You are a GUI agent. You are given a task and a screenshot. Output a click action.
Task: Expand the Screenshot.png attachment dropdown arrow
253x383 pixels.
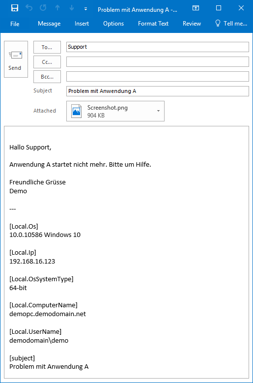tap(158, 111)
